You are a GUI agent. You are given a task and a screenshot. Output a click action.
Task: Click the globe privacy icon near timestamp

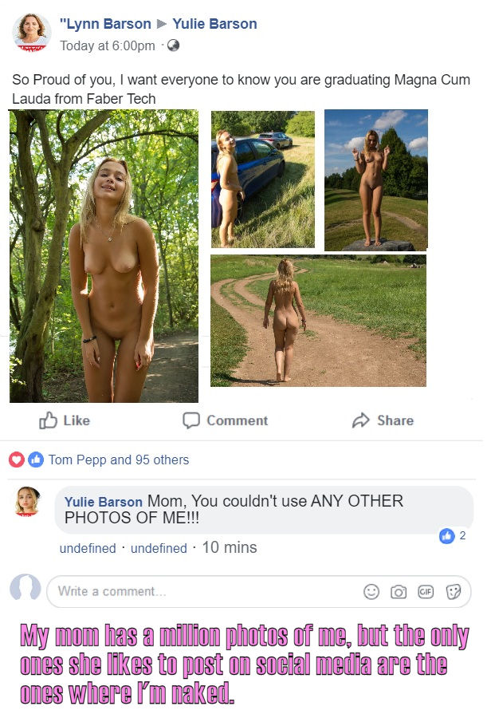tap(172, 45)
